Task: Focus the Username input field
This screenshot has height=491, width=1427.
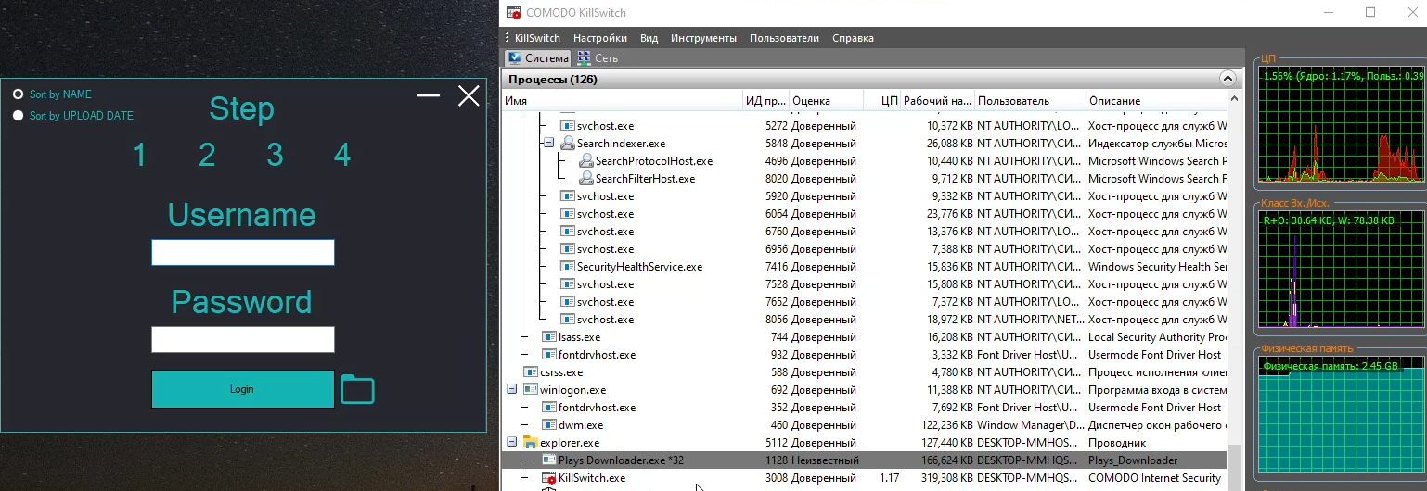Action: coord(243,252)
